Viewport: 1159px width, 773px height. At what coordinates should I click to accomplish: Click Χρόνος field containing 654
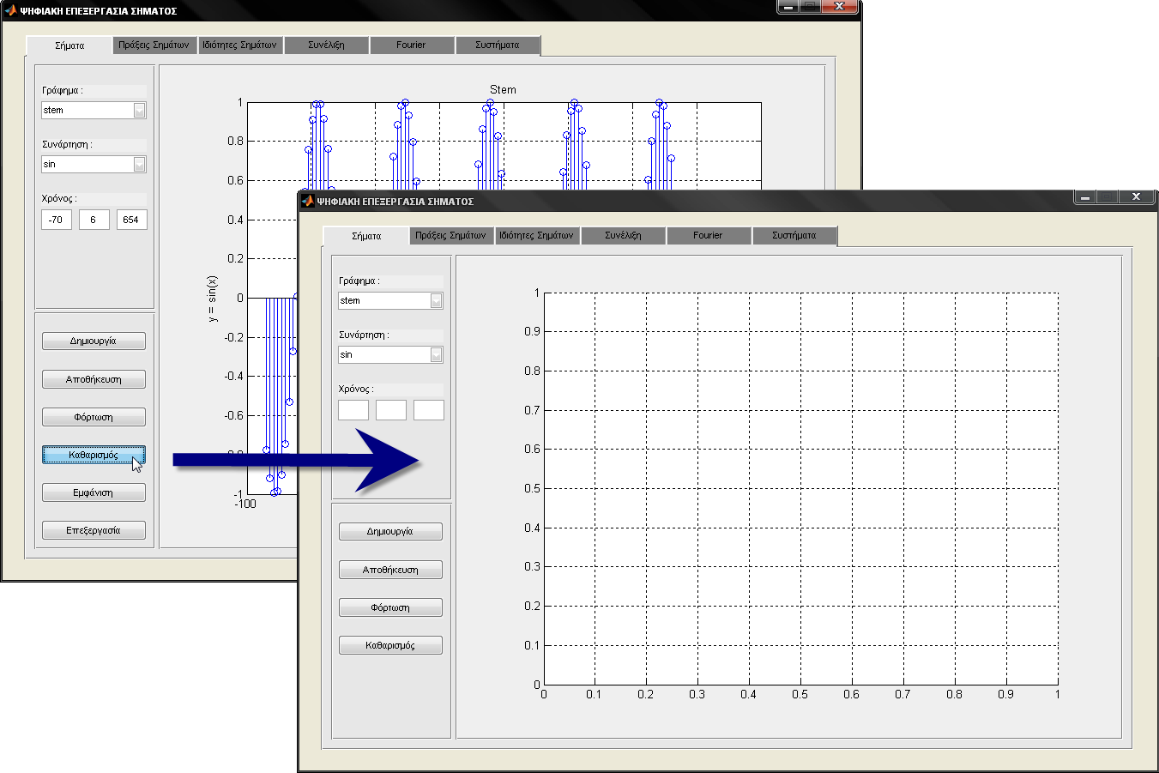(x=132, y=220)
